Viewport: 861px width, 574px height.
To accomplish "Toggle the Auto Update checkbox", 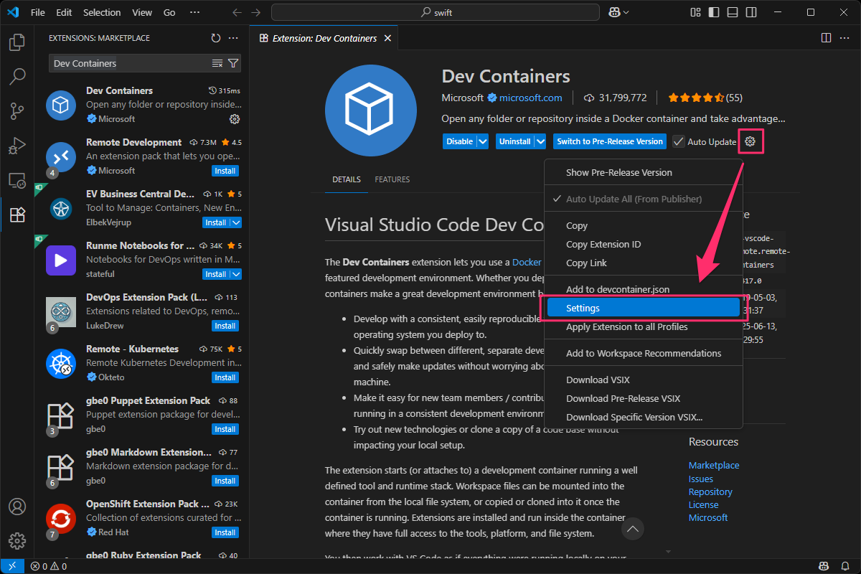I will pyautogui.click(x=679, y=142).
